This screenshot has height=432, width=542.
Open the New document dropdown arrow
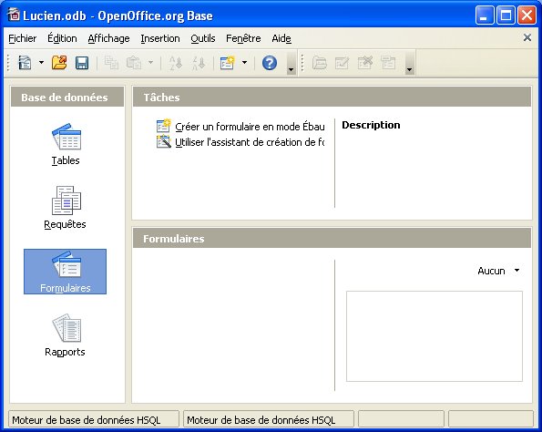(x=42, y=63)
